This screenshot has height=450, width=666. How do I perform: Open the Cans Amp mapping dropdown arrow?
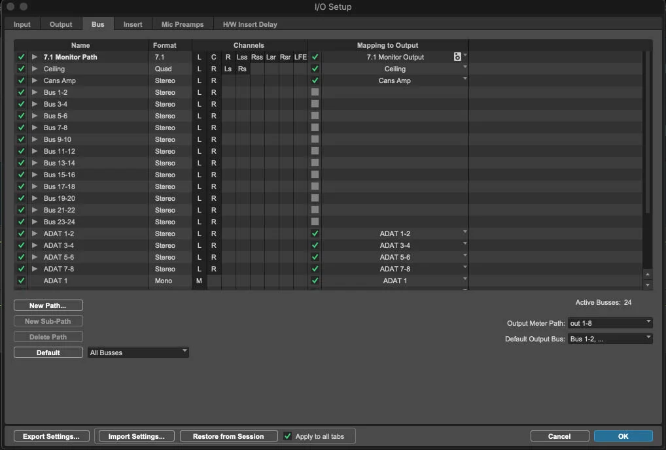tap(464, 80)
